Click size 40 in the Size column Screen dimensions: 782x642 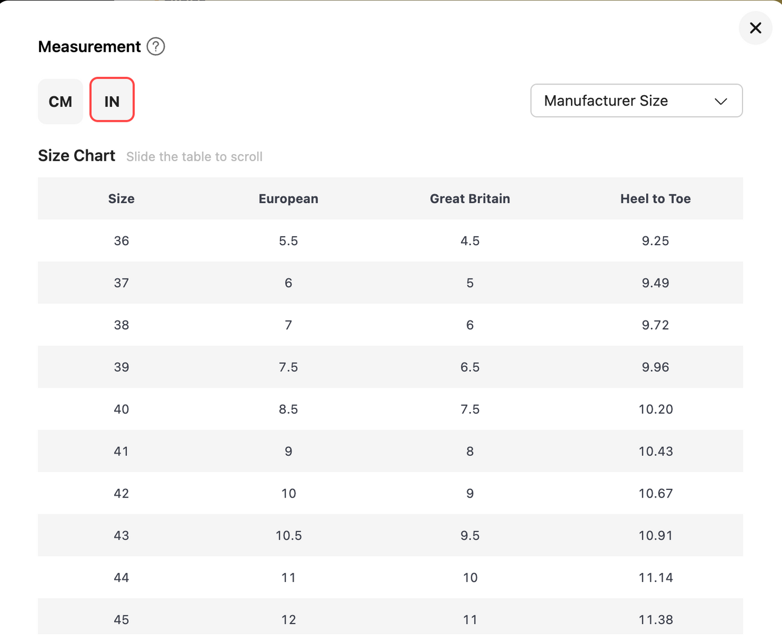point(121,409)
